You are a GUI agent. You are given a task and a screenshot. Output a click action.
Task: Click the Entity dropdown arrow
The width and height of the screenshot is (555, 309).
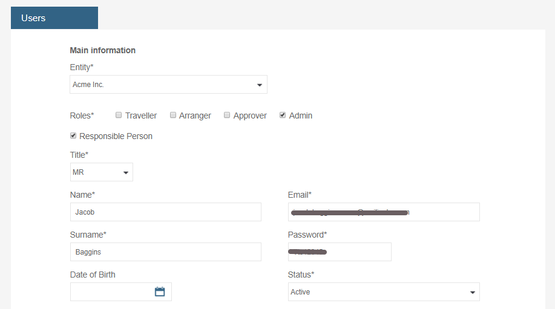tap(260, 85)
